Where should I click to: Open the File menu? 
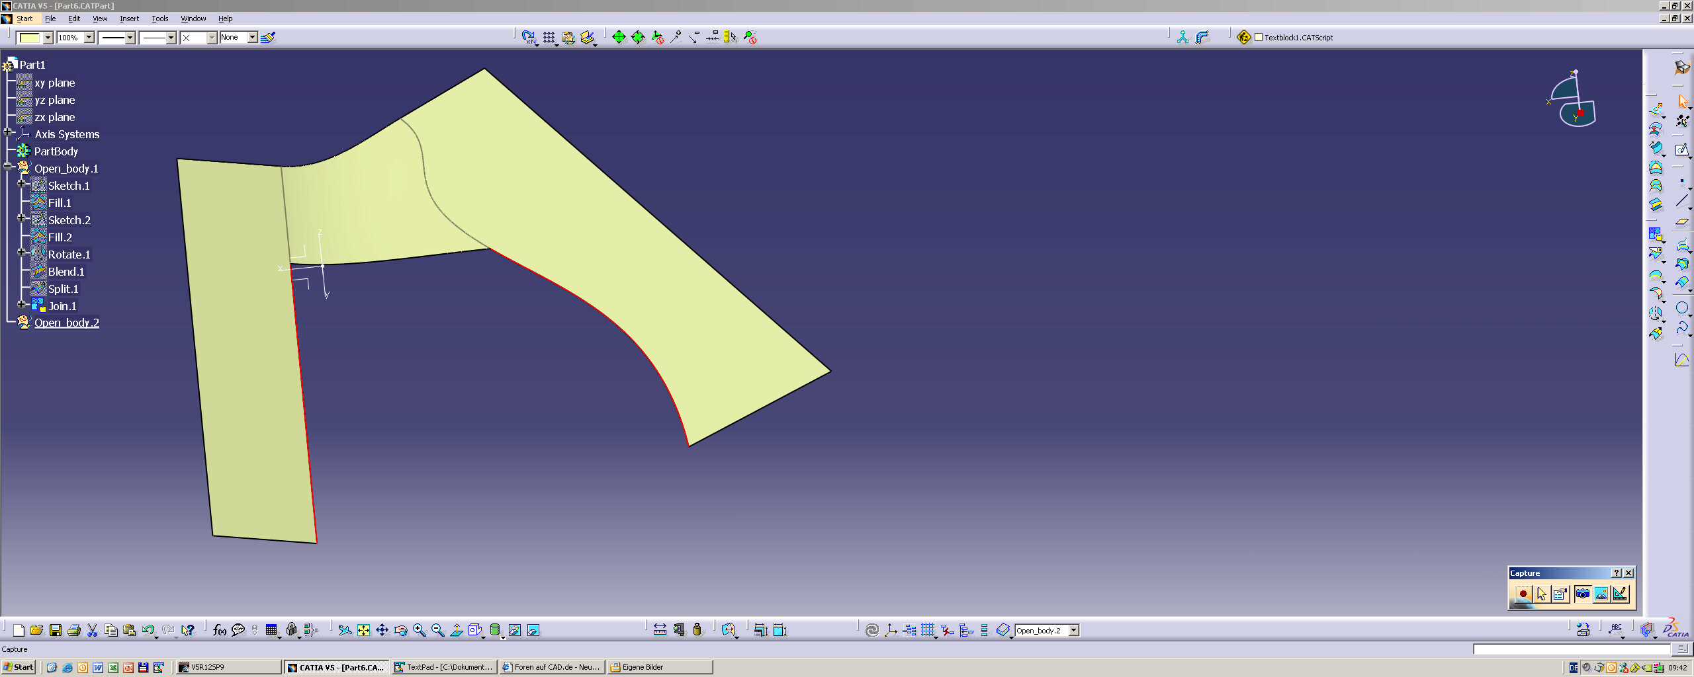pos(50,19)
